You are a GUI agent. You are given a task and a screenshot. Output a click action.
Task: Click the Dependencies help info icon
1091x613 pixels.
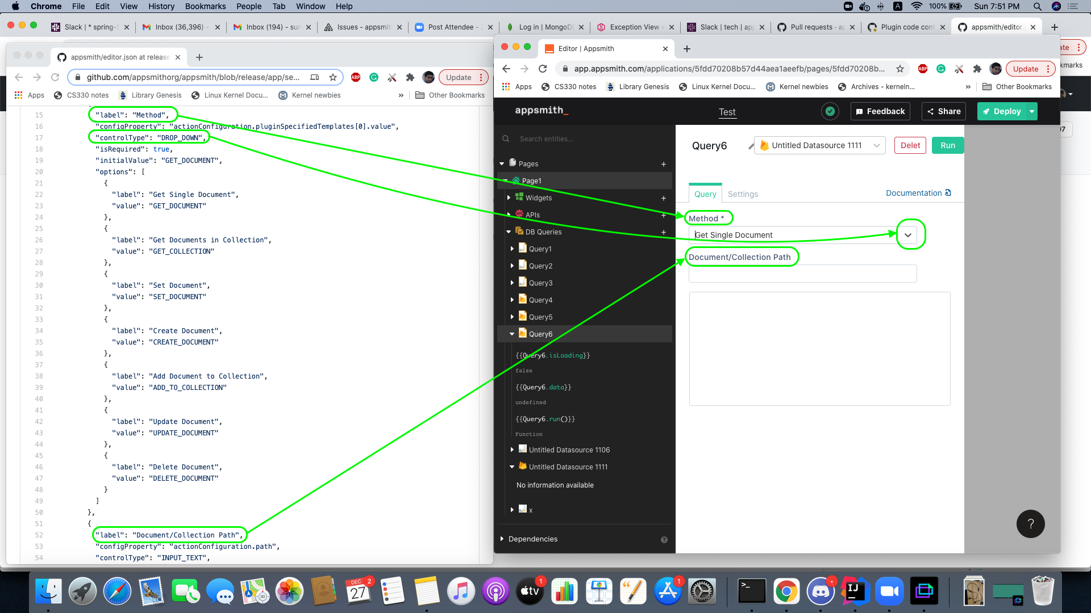pos(664,540)
